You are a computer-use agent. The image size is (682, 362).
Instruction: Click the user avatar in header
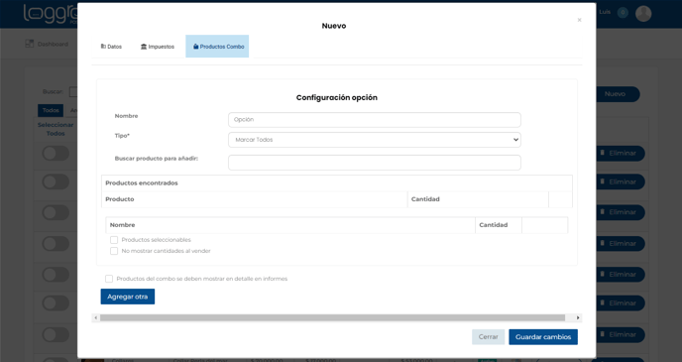pyautogui.click(x=643, y=14)
